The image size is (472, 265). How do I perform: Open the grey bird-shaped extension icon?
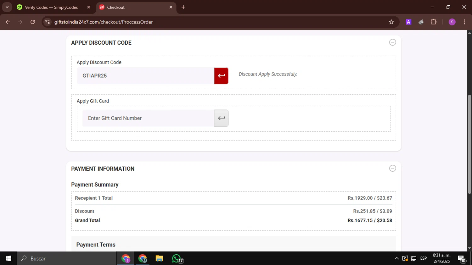click(x=421, y=22)
